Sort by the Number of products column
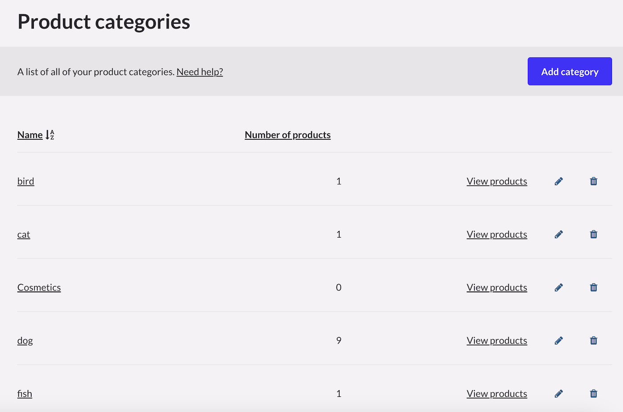The height and width of the screenshot is (412, 623). pos(287,134)
